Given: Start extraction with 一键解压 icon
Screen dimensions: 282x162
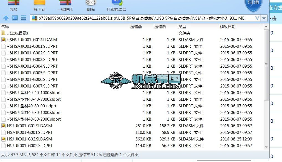Looking at the screenshot, I should 65,5.
